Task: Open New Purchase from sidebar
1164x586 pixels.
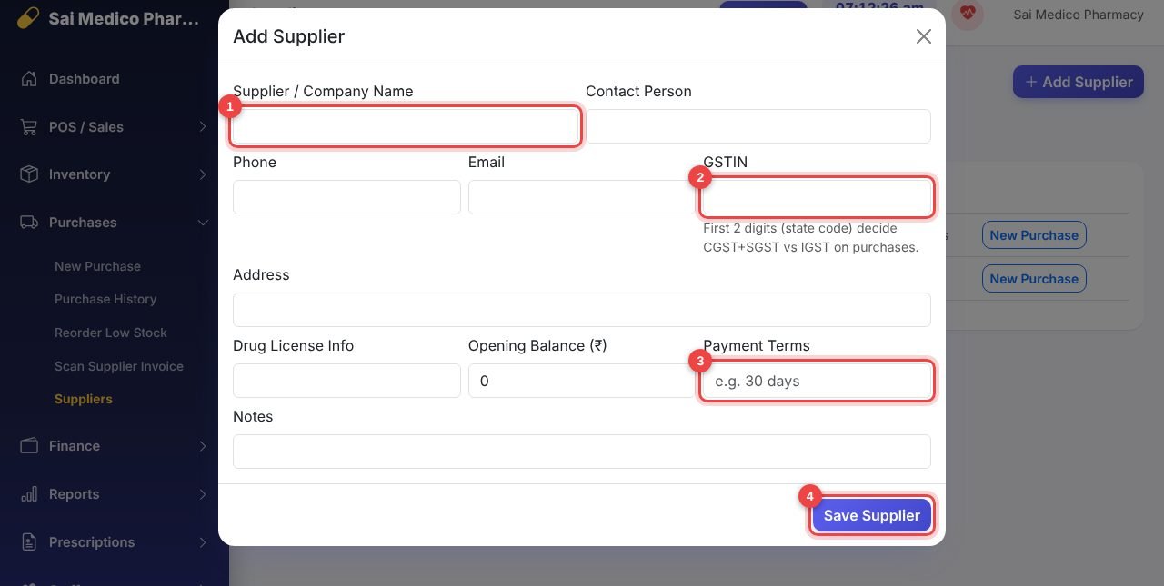Action: click(97, 266)
